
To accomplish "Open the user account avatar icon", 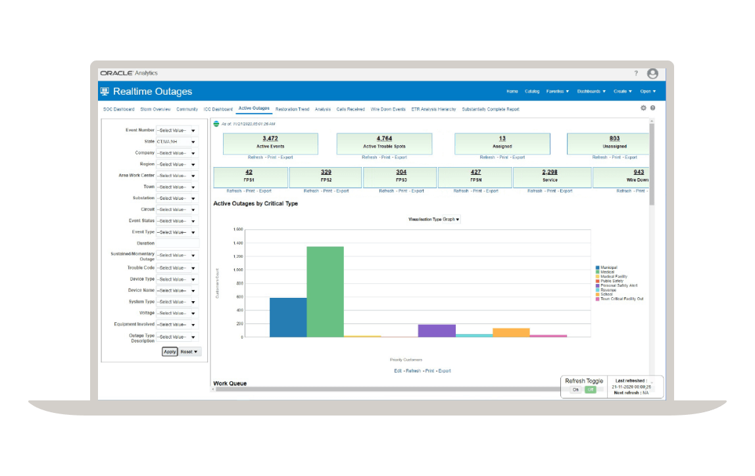I will click(653, 73).
